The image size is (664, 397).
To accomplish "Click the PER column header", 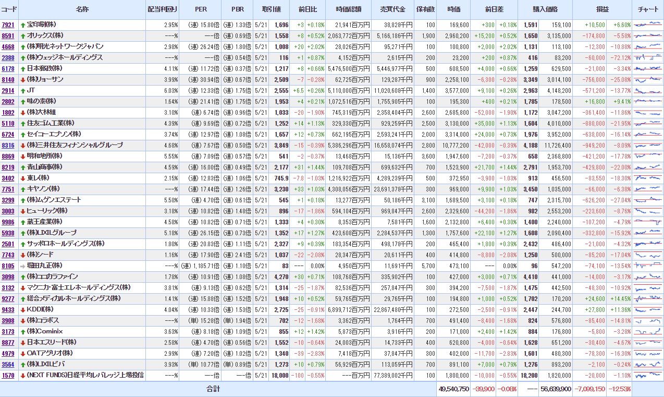I will 201,9.
